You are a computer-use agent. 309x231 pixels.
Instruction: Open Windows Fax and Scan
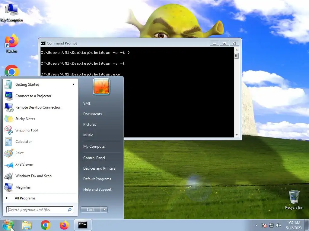click(x=40, y=176)
